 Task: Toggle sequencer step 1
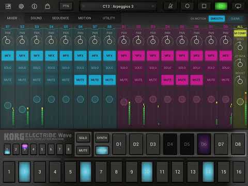click(x=9, y=172)
